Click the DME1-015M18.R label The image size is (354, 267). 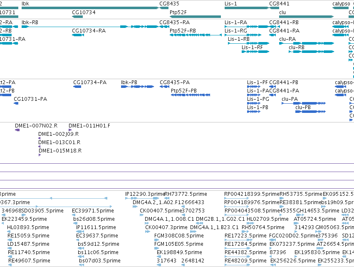pos(60,151)
